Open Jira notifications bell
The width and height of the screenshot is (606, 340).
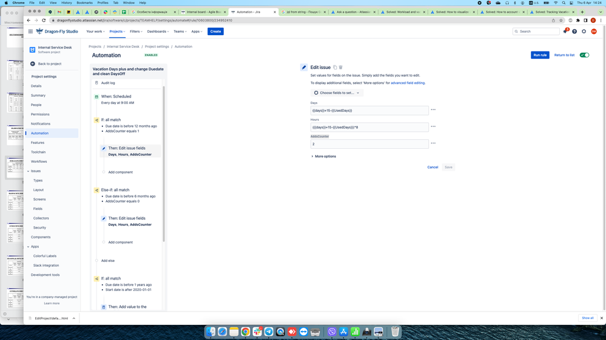(x=565, y=31)
